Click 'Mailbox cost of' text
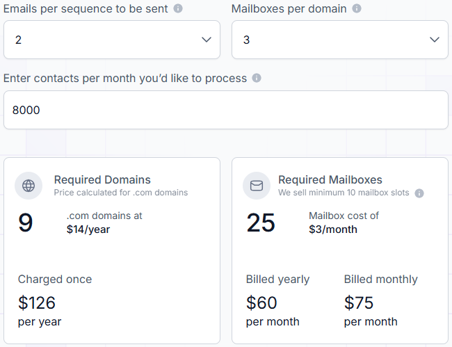452x347 pixels. (344, 216)
